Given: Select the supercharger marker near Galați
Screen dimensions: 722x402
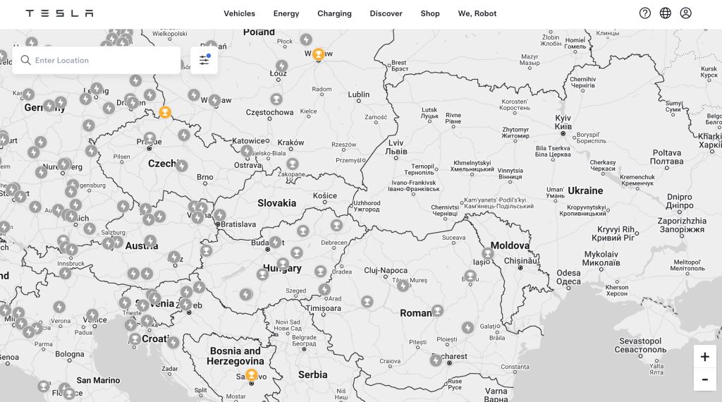Looking at the screenshot, I should pyautogui.click(x=468, y=327).
